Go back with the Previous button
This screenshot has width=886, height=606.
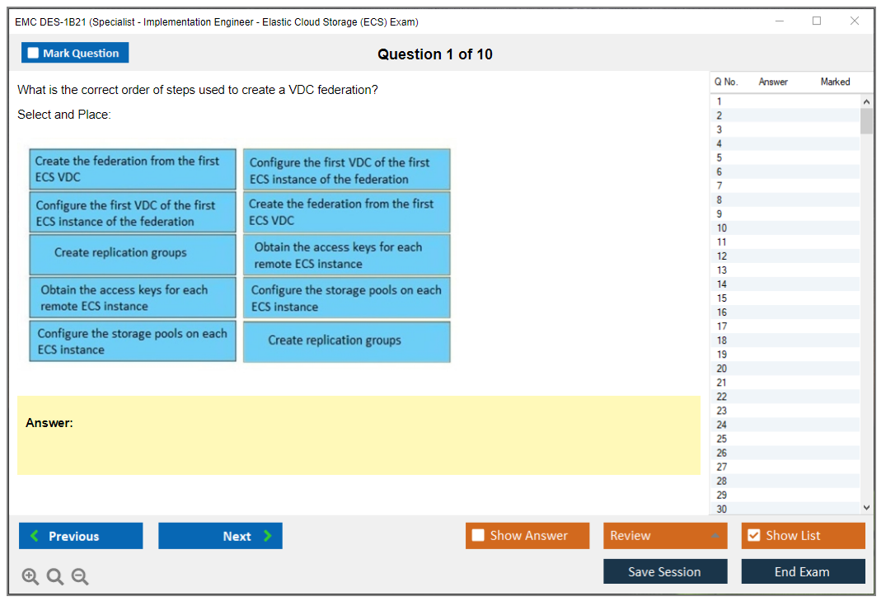[81, 536]
